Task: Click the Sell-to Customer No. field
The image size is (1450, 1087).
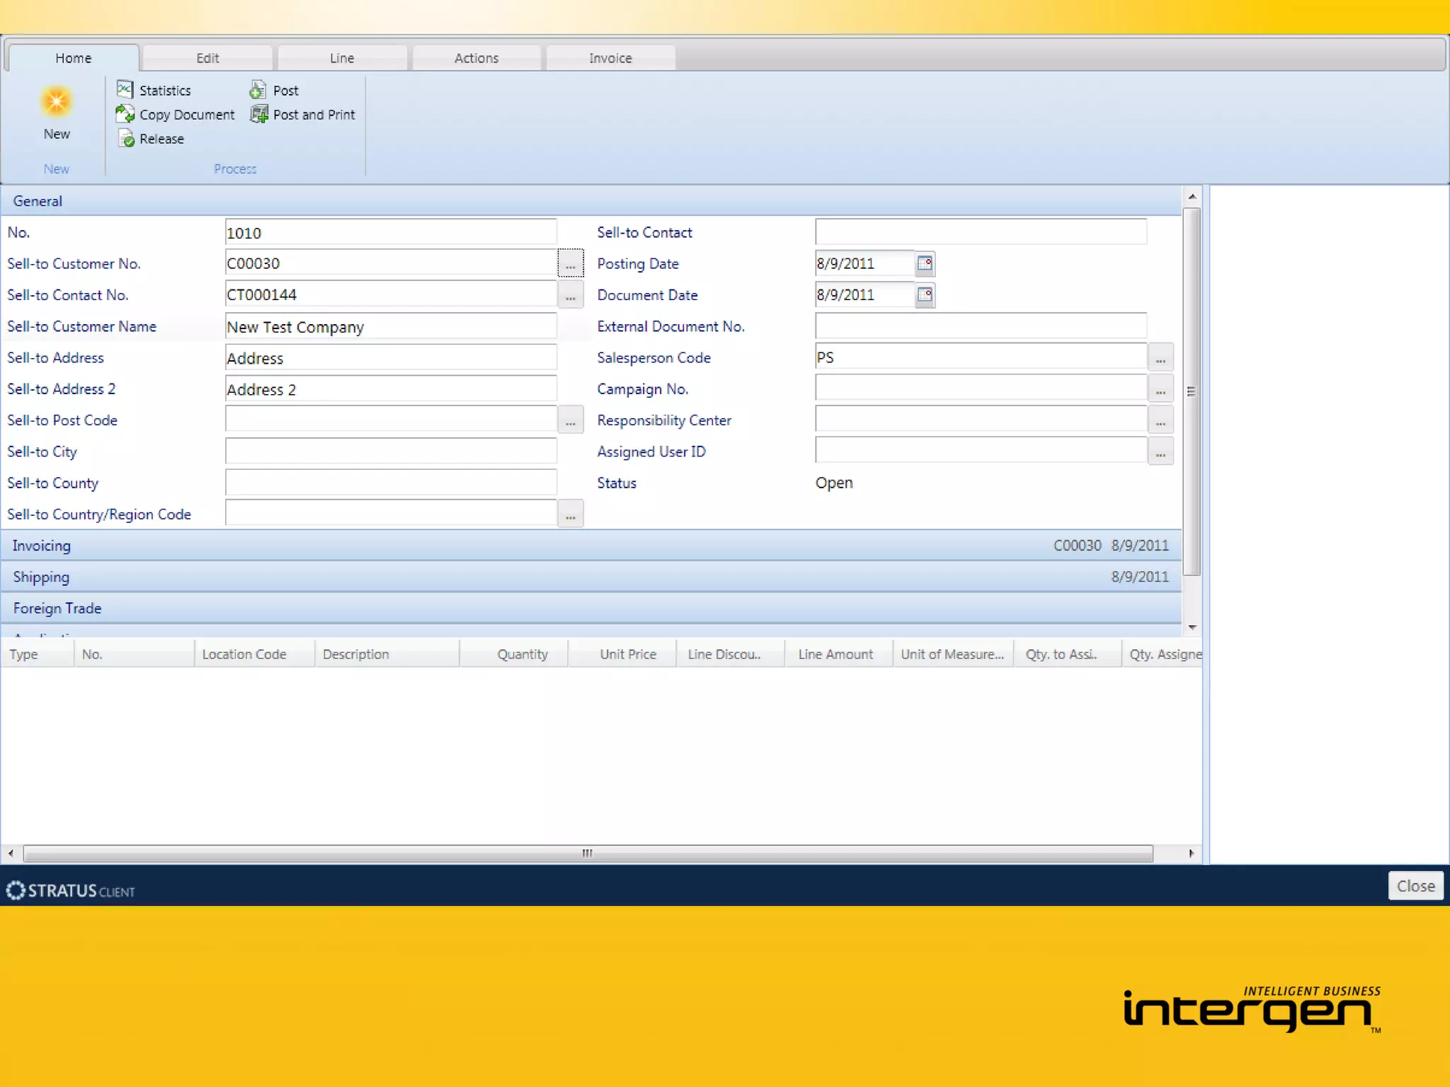Action: click(x=391, y=263)
